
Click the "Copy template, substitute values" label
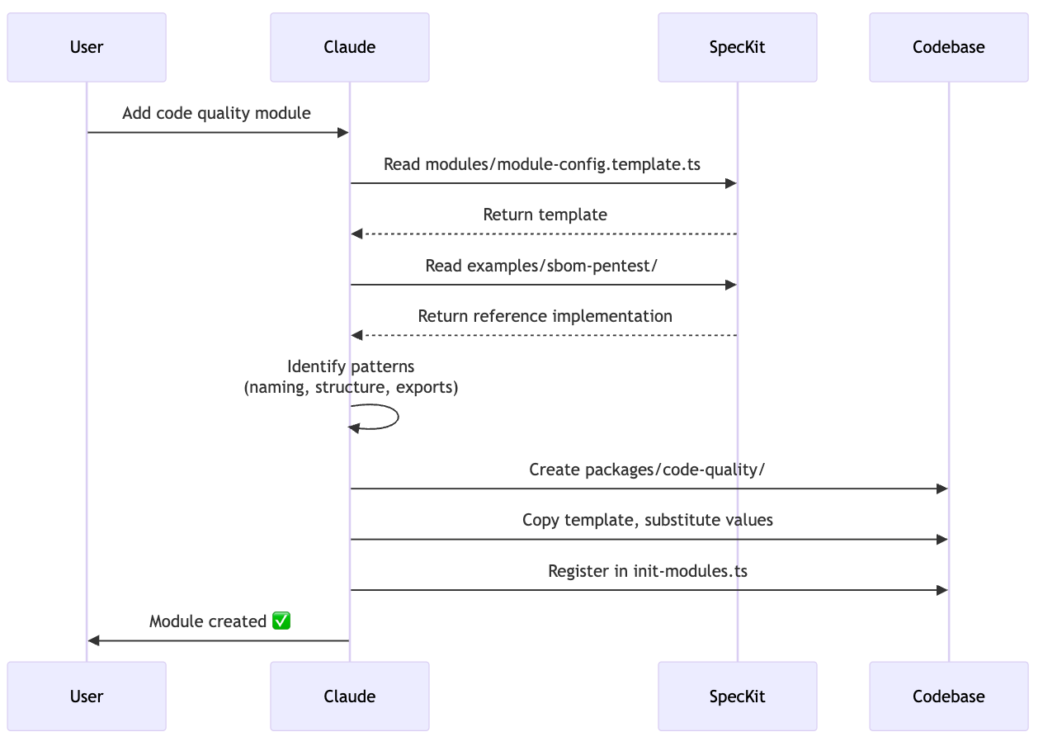pos(647,520)
